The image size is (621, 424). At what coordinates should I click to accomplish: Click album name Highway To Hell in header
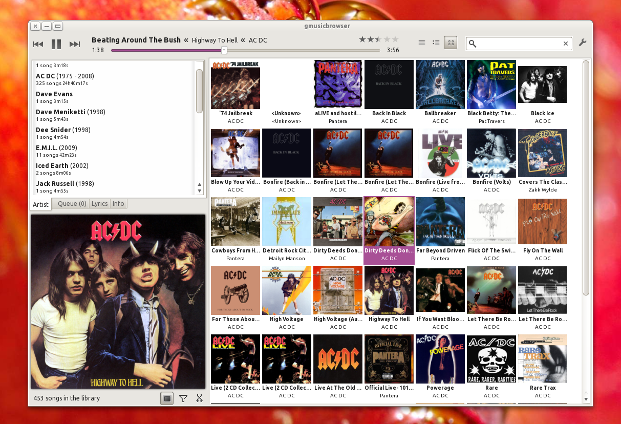215,40
